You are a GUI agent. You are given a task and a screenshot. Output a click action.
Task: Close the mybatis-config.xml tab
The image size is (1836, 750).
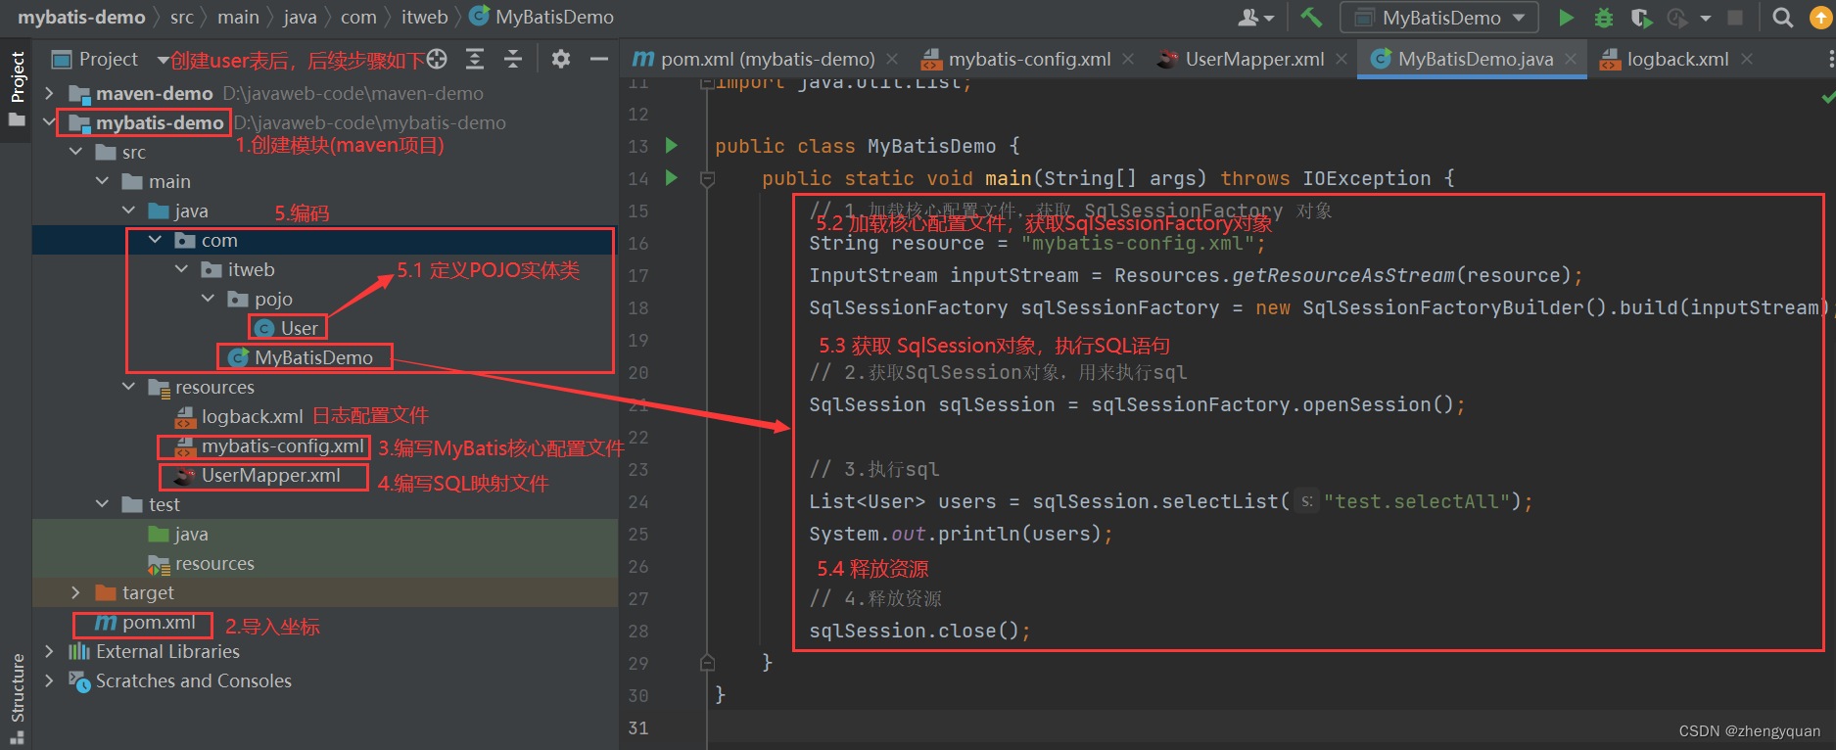tap(1129, 60)
